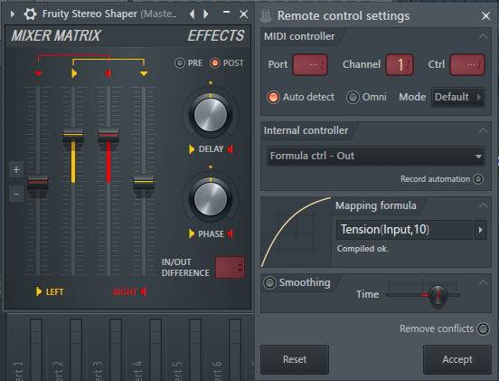Enable the PRE effects mode
This screenshot has width=499, height=381.
click(x=180, y=63)
